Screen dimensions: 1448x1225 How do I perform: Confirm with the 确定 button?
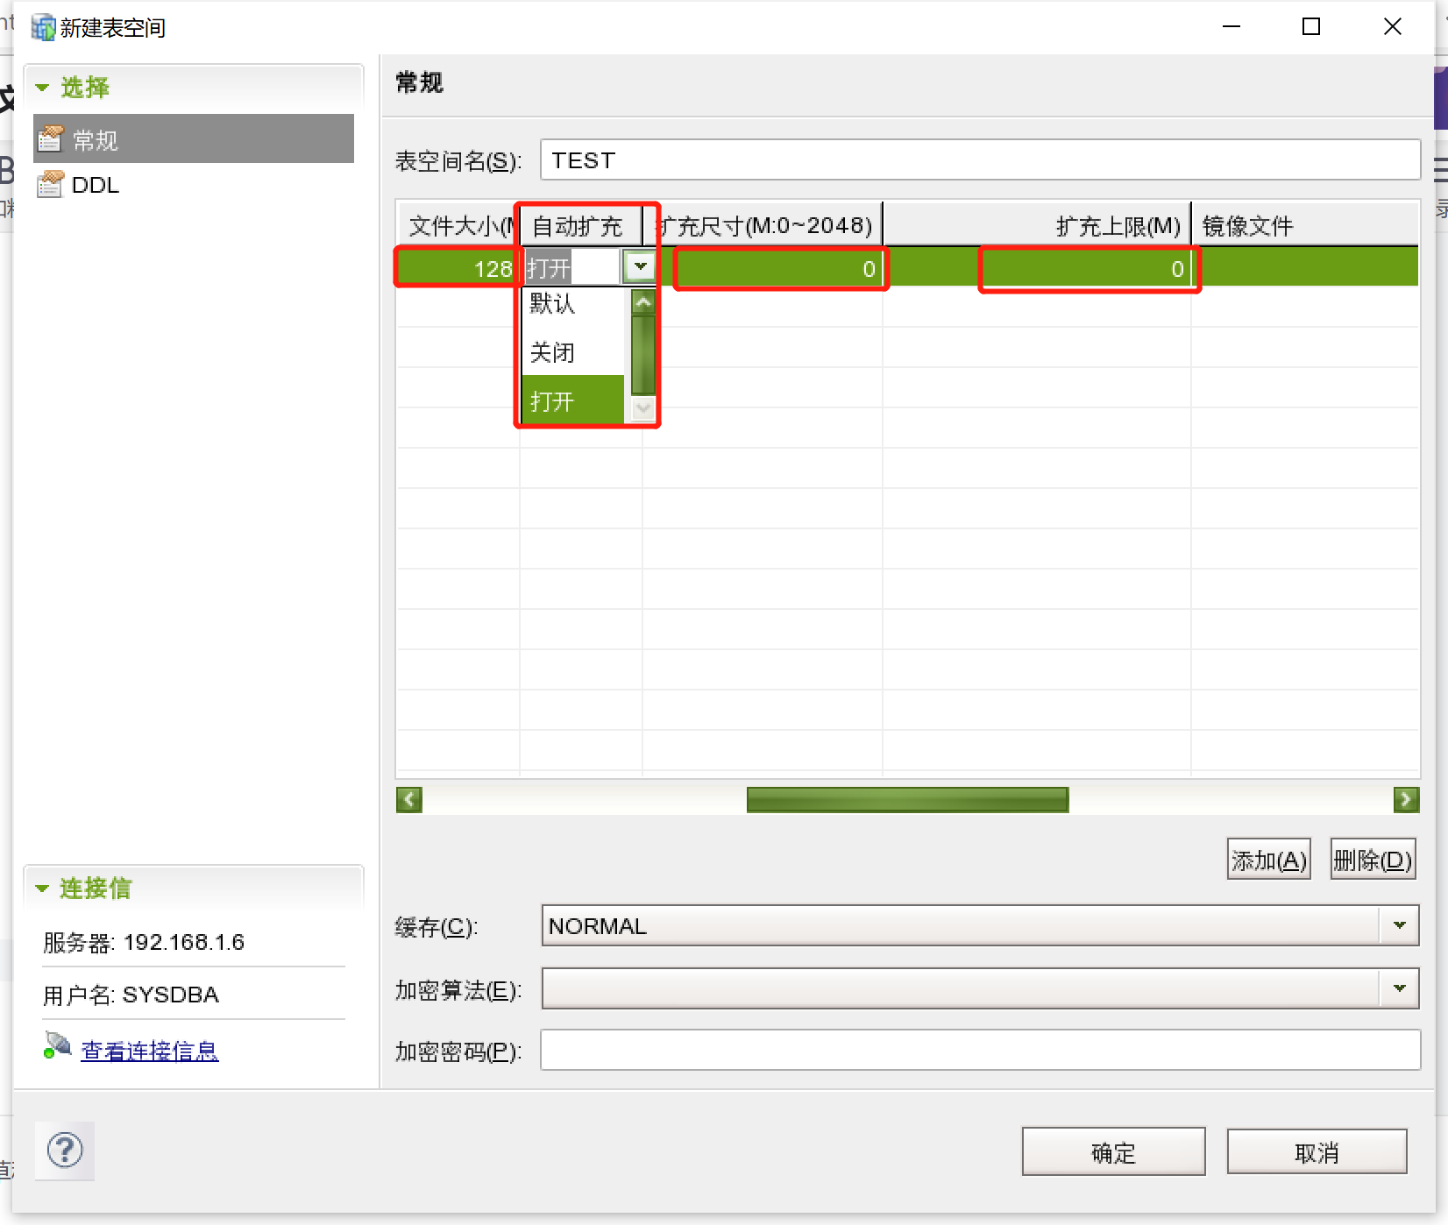[1113, 1151]
